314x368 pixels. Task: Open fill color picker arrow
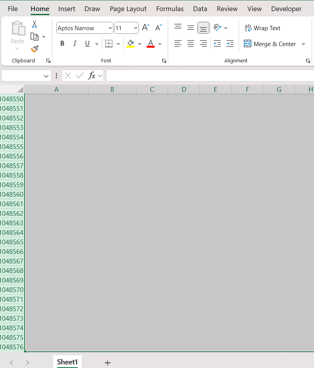pos(140,44)
